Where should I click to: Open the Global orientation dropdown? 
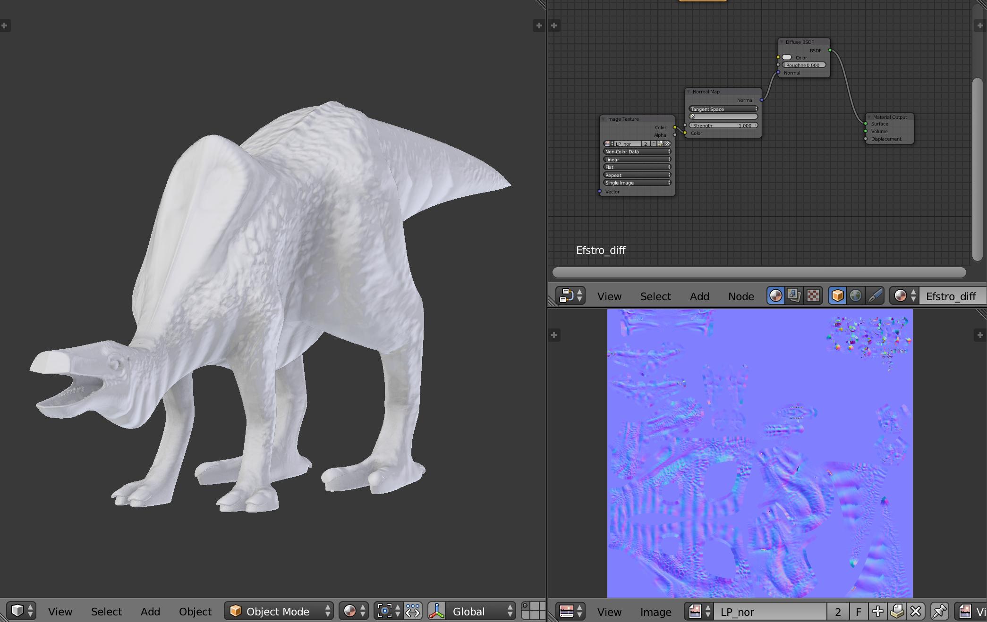click(x=481, y=611)
